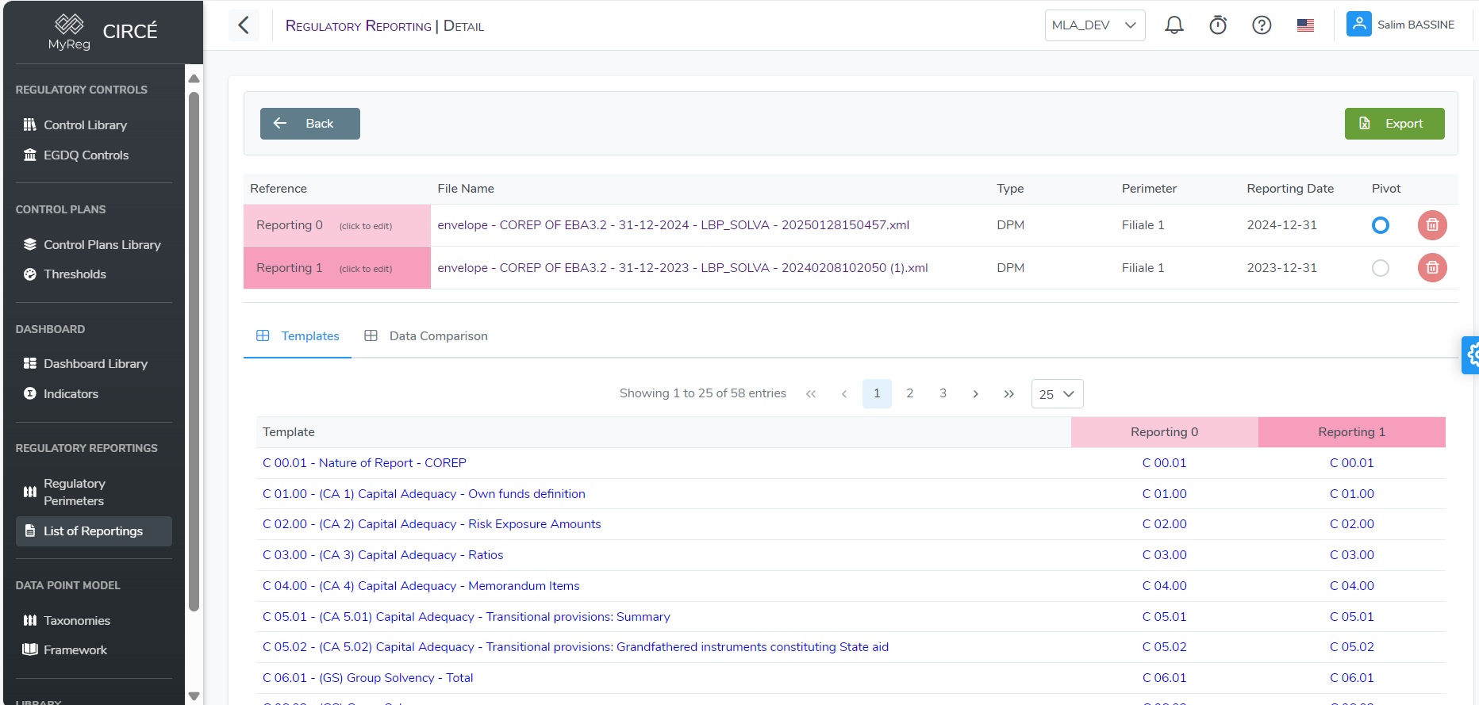Delete Reporting 1 with trash icon
The height and width of the screenshot is (705, 1479).
pos(1432,268)
